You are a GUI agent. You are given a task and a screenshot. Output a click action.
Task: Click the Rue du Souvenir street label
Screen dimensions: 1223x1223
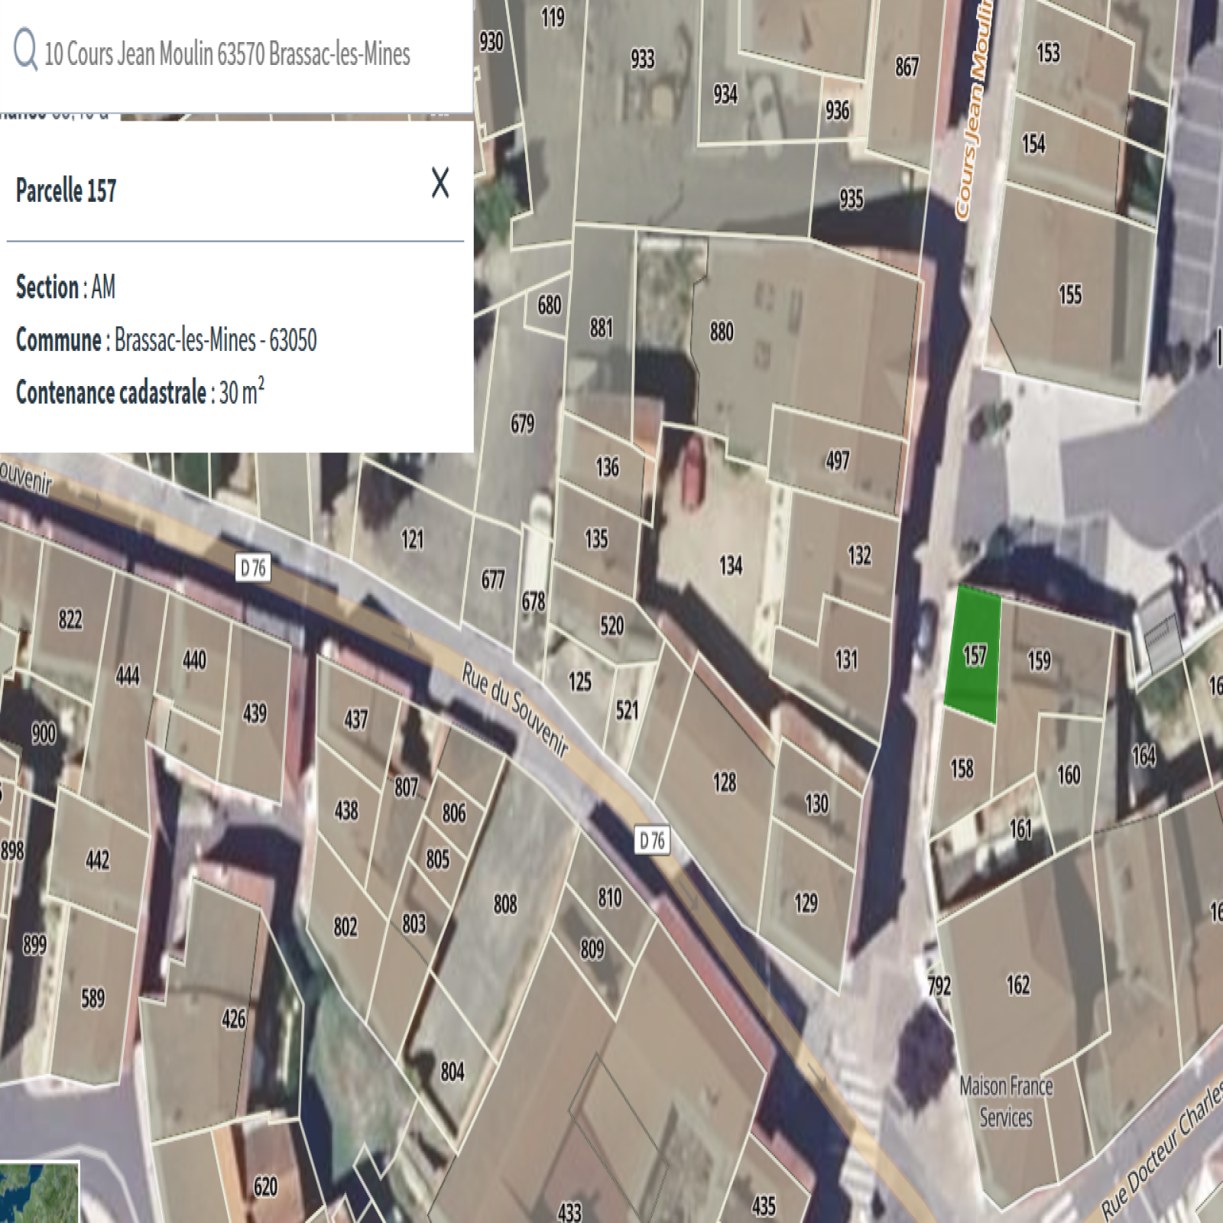pos(516,711)
